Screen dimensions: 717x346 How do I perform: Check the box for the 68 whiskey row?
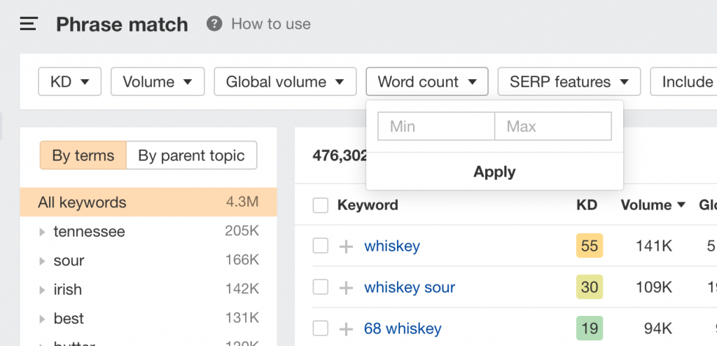tap(321, 328)
